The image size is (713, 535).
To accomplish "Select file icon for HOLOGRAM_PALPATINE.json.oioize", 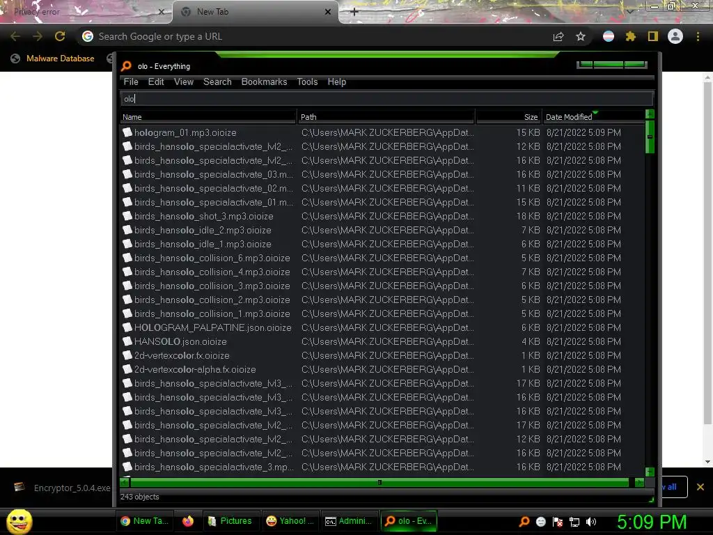I will [x=127, y=327].
